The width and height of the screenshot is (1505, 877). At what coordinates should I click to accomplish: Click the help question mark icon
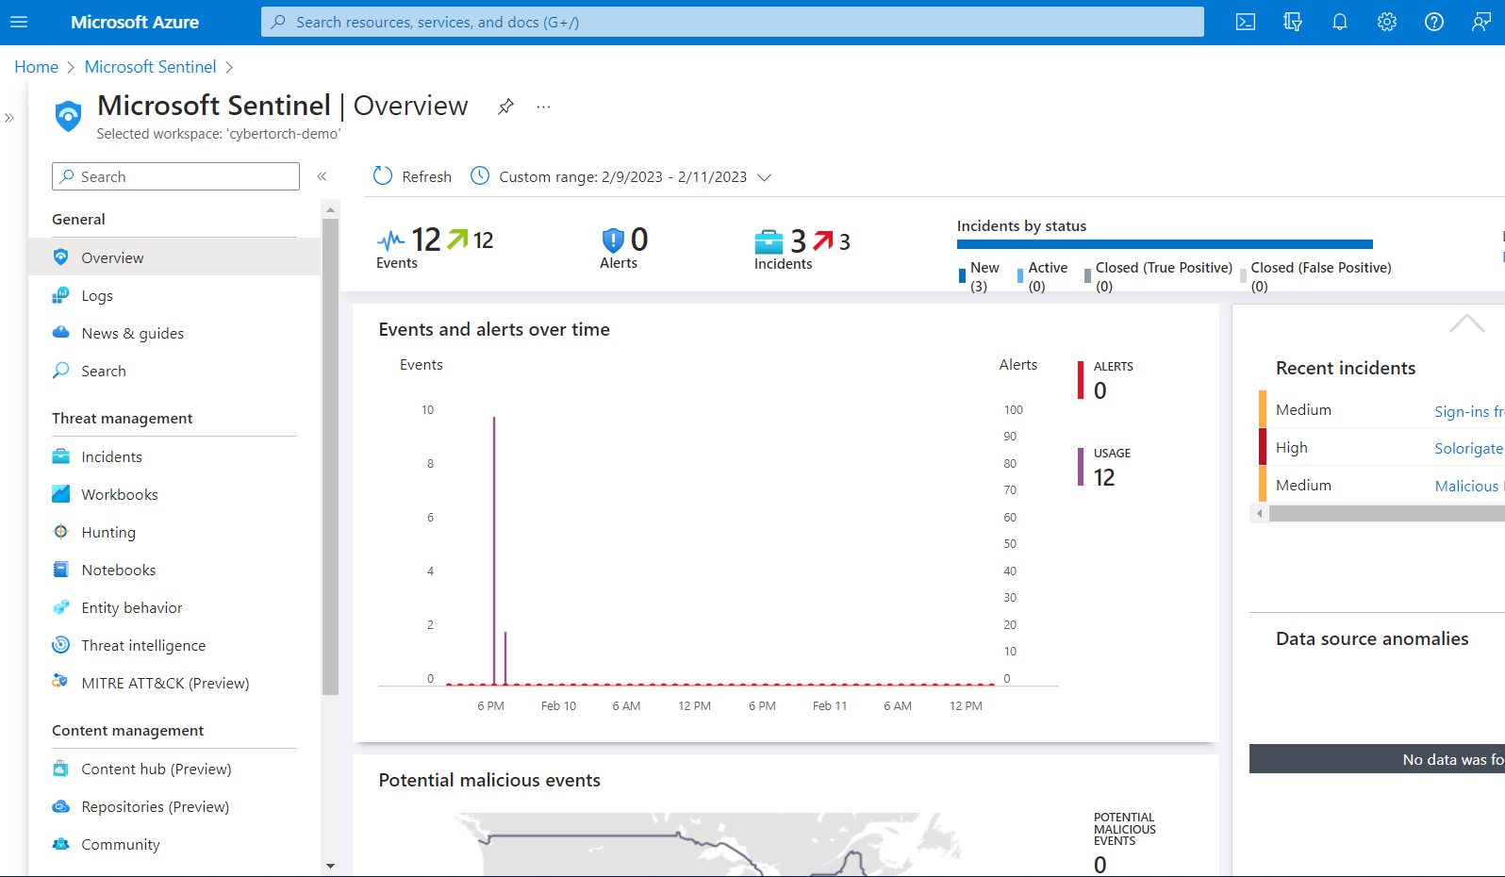click(1434, 22)
